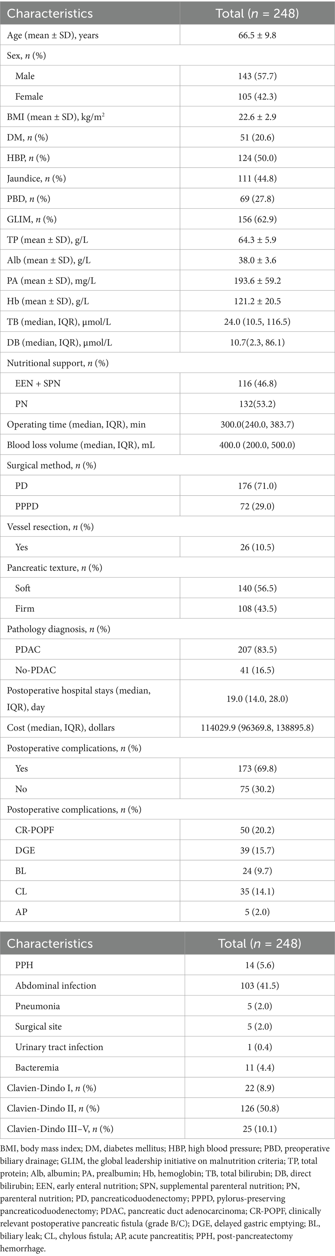The image size is (335, 1256).
Task: Select the CR-POPF row label
Action: coord(35,830)
